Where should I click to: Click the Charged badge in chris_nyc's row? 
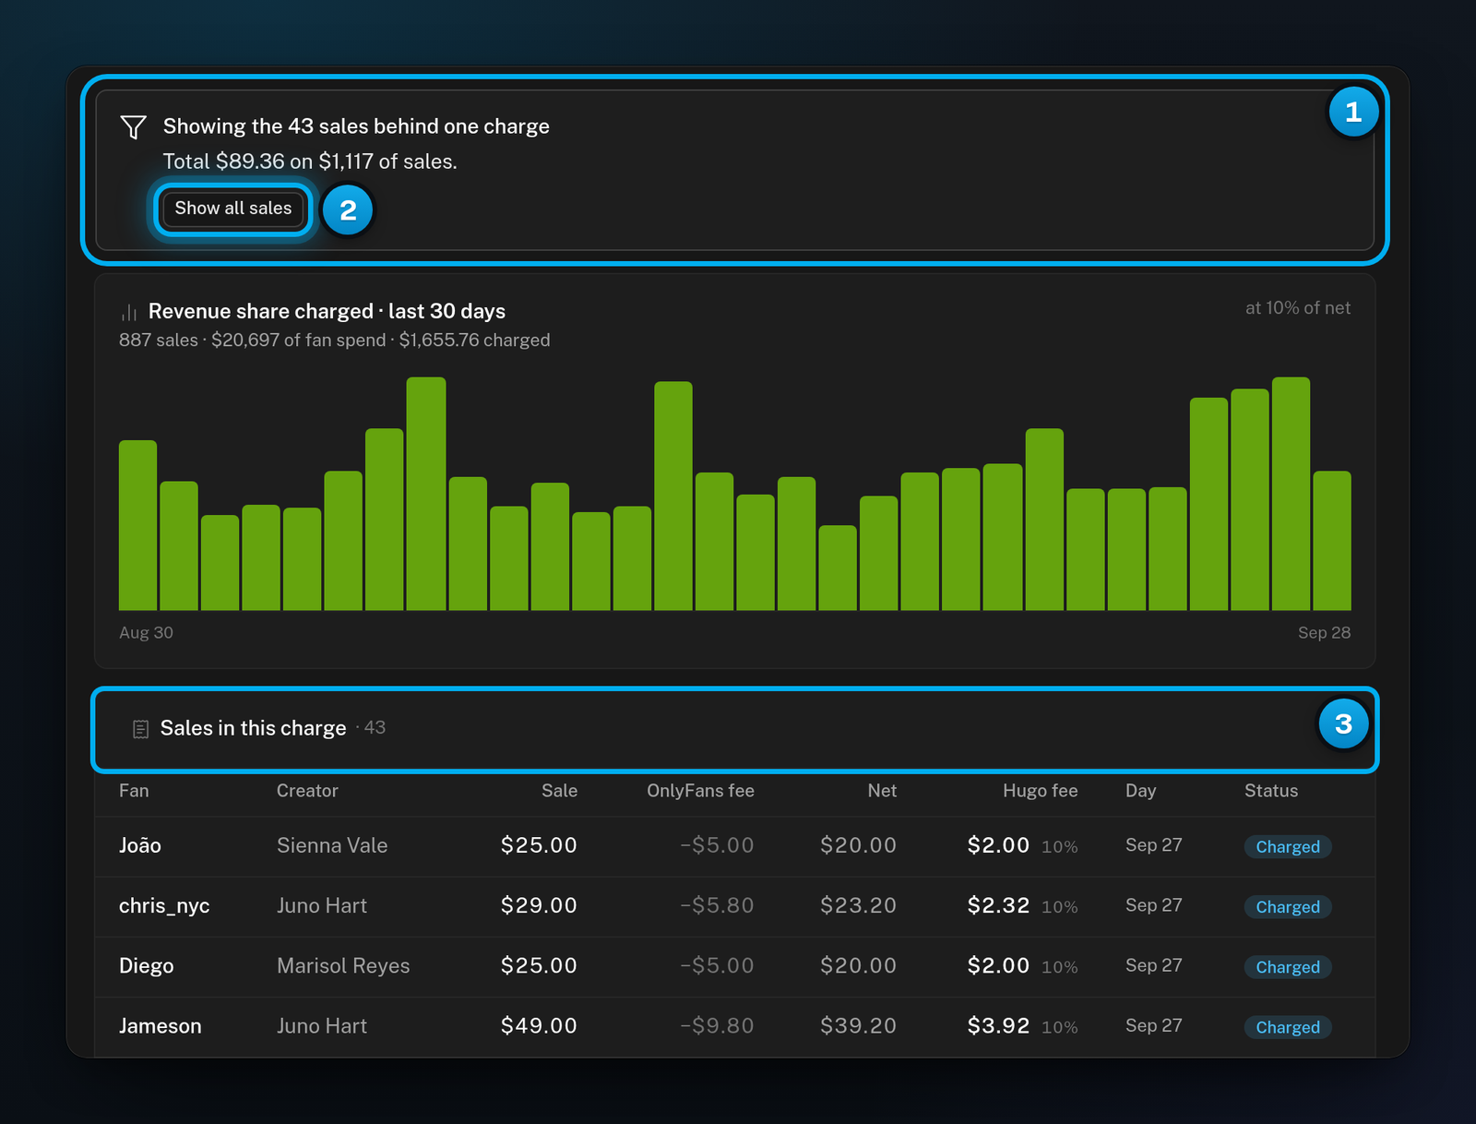click(x=1288, y=907)
